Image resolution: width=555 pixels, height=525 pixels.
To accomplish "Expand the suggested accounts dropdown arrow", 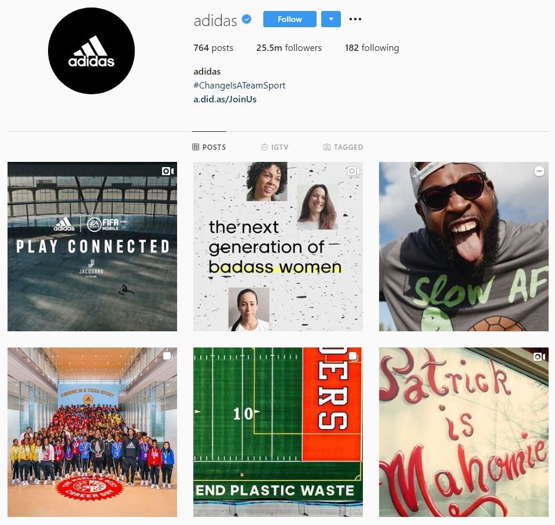I will [331, 19].
